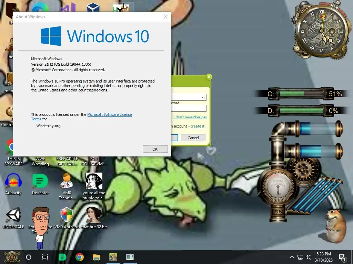Open network status tray icon
The image size is (353, 264).
pos(300,257)
